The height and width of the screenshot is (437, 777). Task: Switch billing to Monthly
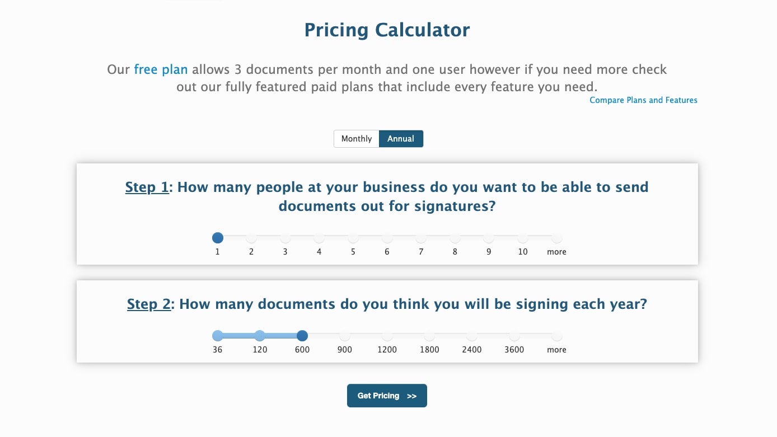pyautogui.click(x=357, y=139)
